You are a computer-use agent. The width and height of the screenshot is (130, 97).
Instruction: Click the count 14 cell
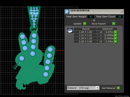(x=101, y=32)
